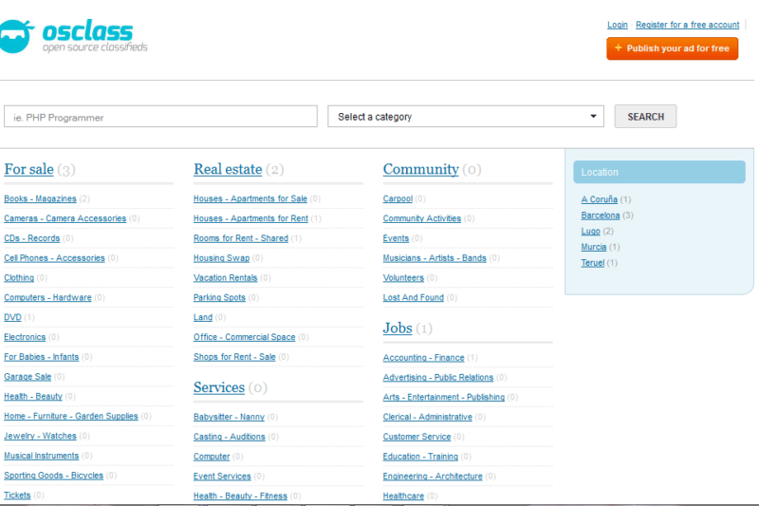Viewport: 759px width, 506px height.
Task: Open CDs - Records subcategory
Action: point(32,238)
